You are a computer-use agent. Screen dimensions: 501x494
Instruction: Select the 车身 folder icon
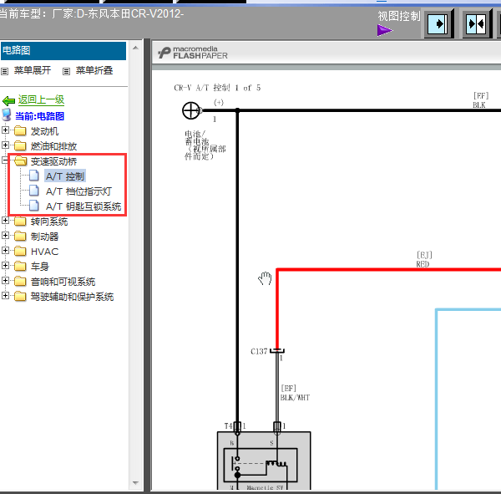click(20, 266)
